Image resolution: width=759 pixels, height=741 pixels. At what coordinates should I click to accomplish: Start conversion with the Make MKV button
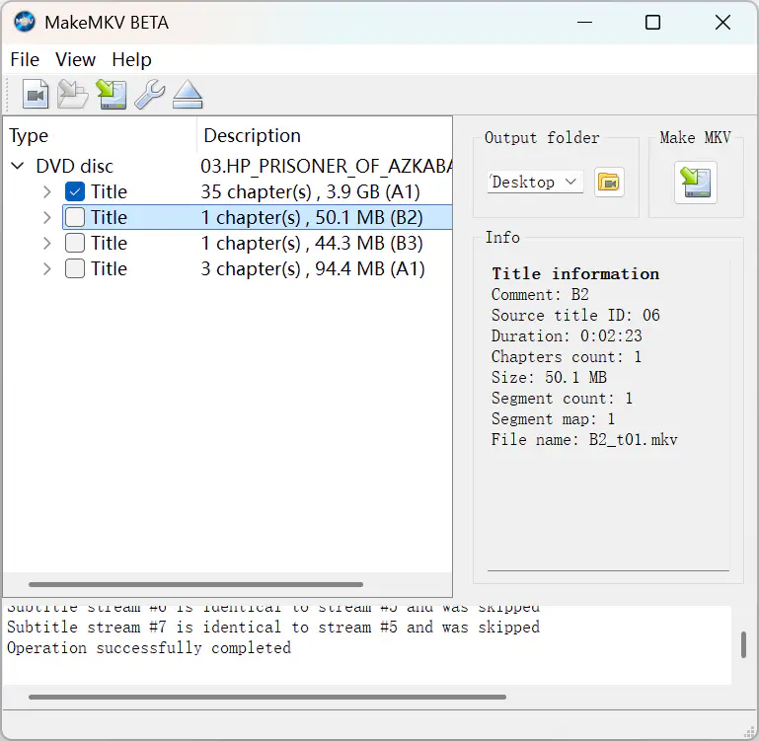696,183
